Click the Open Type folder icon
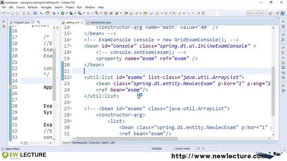 point(126,13)
